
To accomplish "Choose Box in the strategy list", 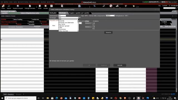I will point(68,19).
